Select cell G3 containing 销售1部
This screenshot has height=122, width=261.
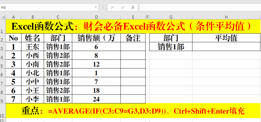point(171,47)
